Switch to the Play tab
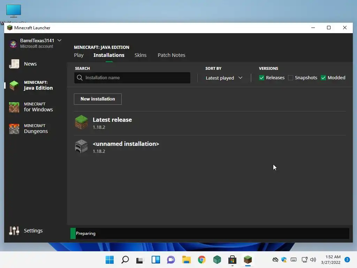357x268 pixels. tap(79, 55)
